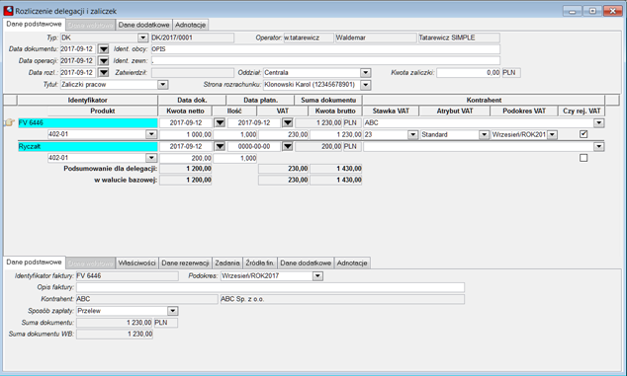Switch to upper Dane dodatkowe tab

pyautogui.click(x=144, y=25)
